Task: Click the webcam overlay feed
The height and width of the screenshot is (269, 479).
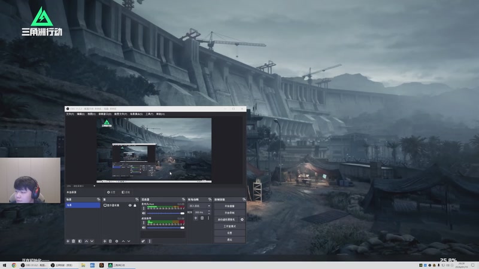Action: click(x=30, y=181)
